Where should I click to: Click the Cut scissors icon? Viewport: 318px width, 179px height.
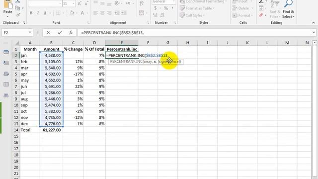pyautogui.click(x=18, y=1)
